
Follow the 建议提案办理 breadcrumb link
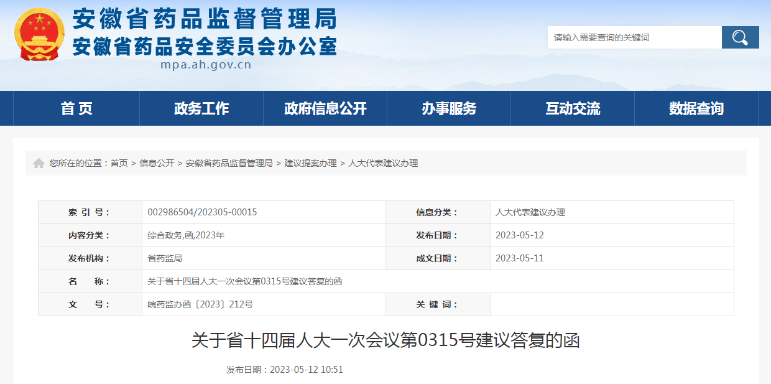[310, 163]
